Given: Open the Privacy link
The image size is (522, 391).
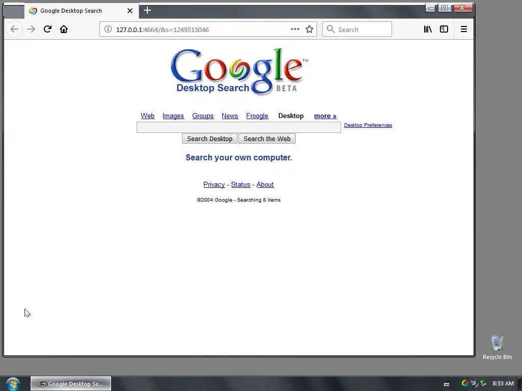Looking at the screenshot, I should [214, 184].
